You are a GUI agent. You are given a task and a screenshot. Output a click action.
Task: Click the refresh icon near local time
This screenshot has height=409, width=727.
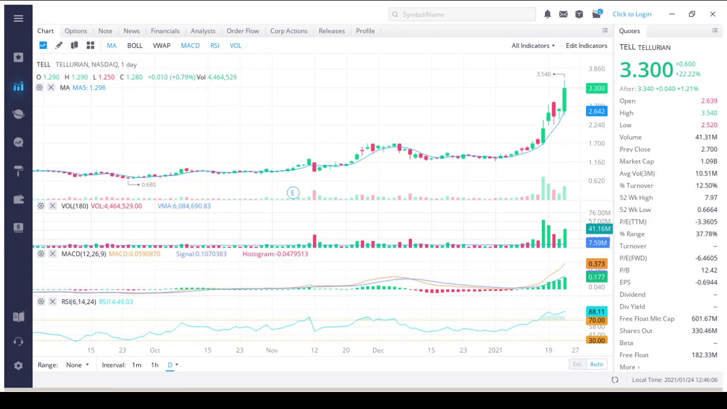[x=615, y=380]
